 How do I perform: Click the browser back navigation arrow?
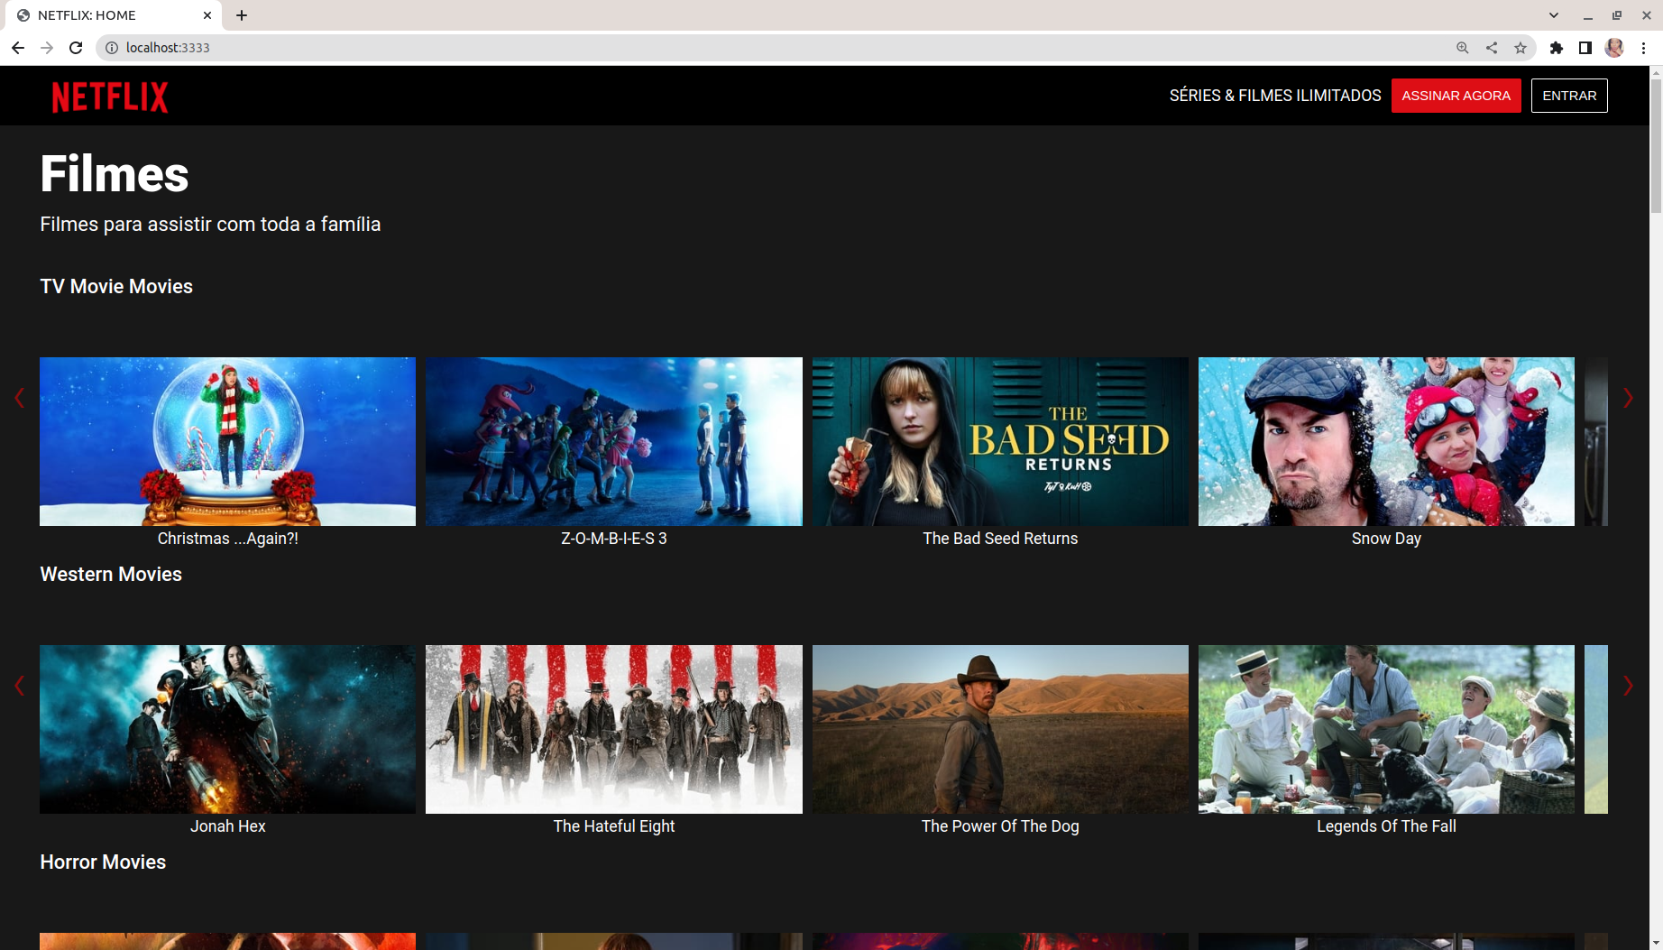click(18, 48)
